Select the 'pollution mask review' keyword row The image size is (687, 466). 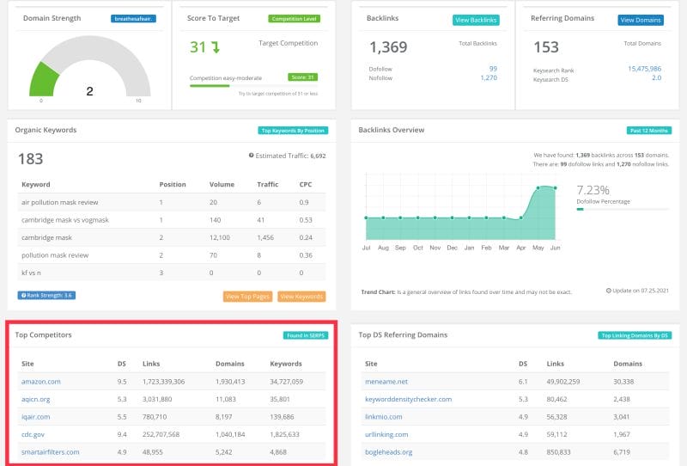172,255
